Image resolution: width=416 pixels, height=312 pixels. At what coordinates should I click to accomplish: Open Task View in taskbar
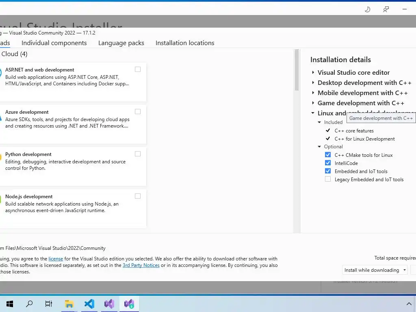[x=49, y=303]
